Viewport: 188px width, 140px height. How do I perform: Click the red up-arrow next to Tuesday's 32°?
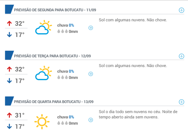[x=9, y=69]
